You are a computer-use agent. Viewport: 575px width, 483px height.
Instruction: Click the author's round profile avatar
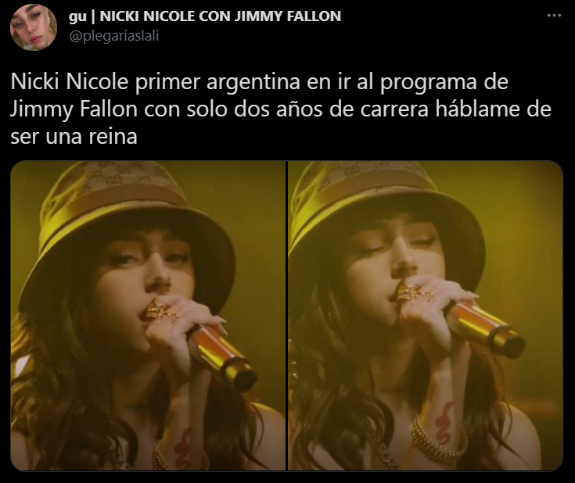click(34, 27)
